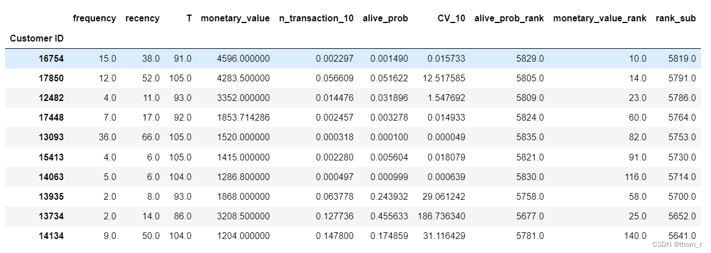
Task: Click rank_sub value 5753.0
Action: pos(682,137)
